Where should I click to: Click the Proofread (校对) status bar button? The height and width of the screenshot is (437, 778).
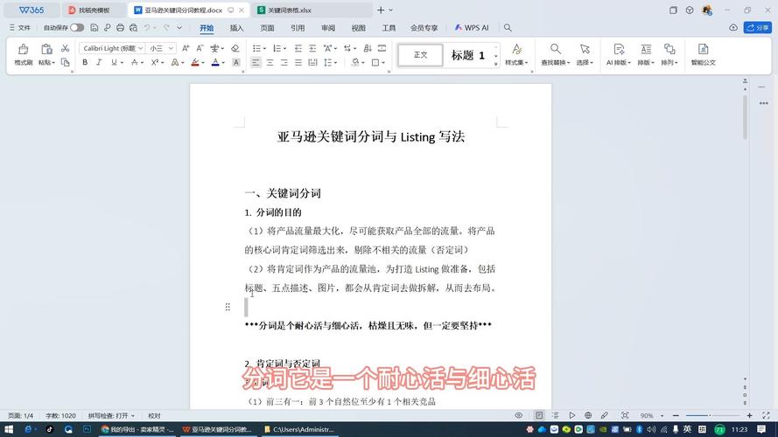pos(154,416)
